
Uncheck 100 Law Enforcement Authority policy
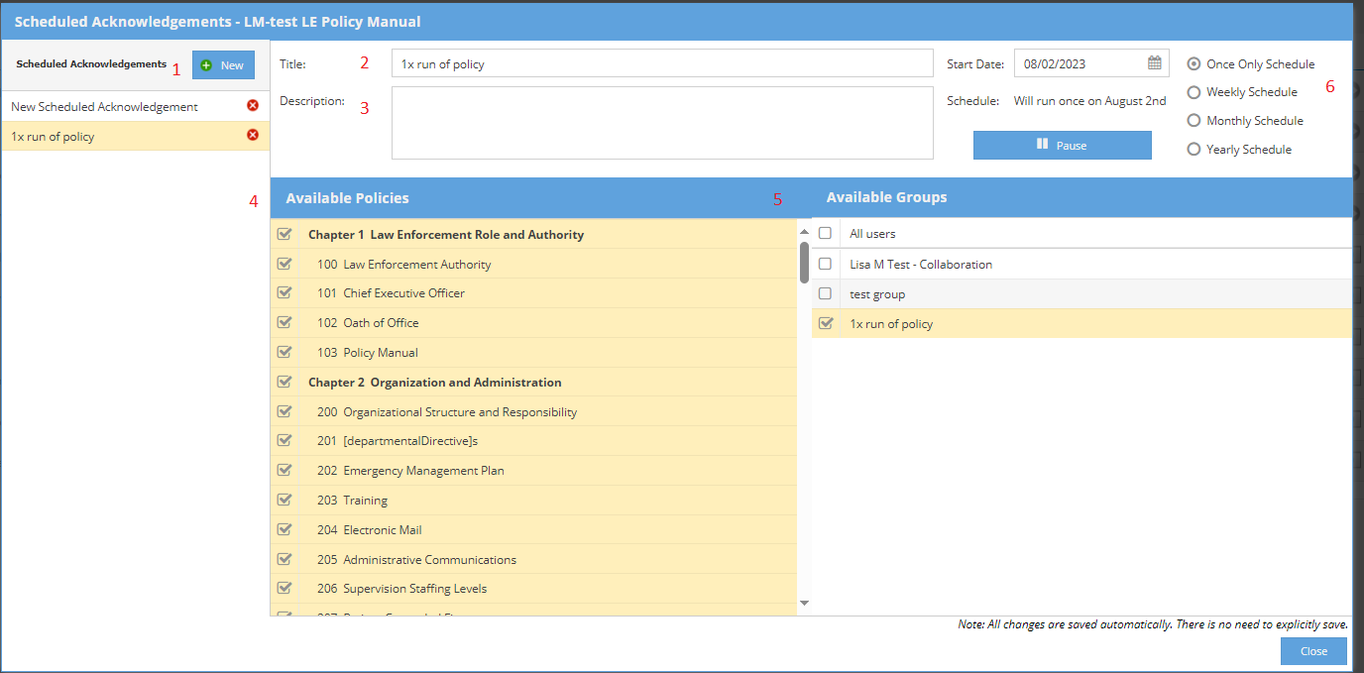point(284,264)
